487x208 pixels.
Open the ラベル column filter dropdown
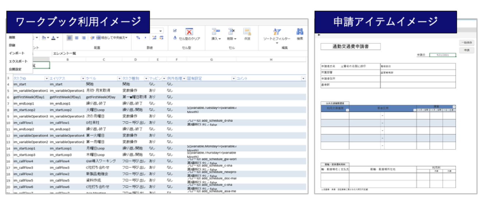coord(119,79)
